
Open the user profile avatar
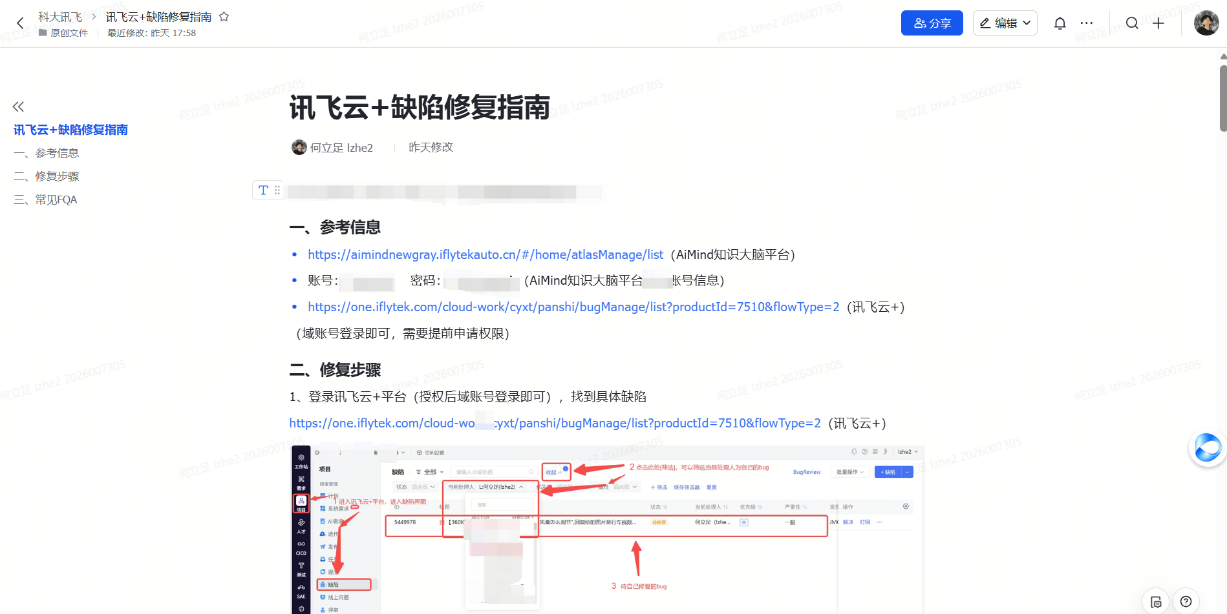pos(1206,23)
